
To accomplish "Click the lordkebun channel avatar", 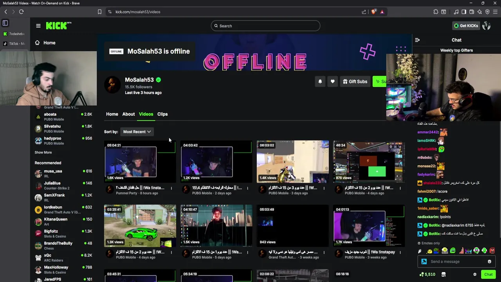I will tap(38, 210).
